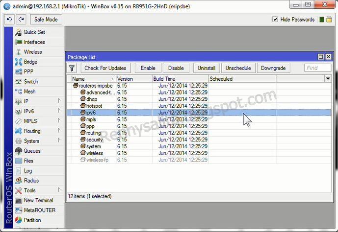The height and width of the screenshot is (232, 338).
Task: Select the mpls package
Action: pyautogui.click(x=199, y=119)
